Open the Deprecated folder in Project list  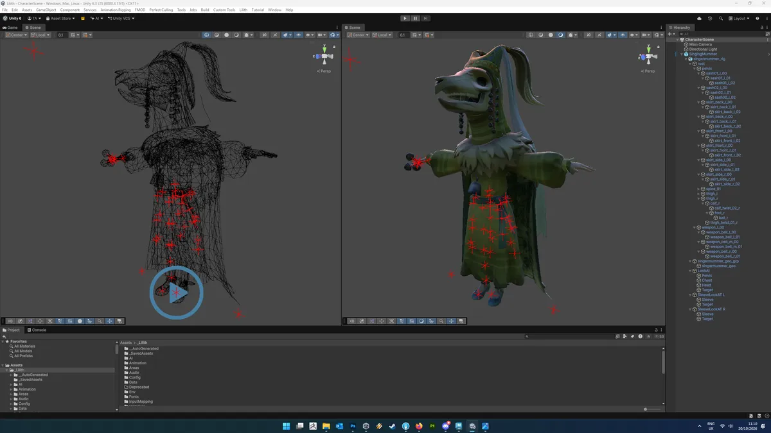(139, 387)
